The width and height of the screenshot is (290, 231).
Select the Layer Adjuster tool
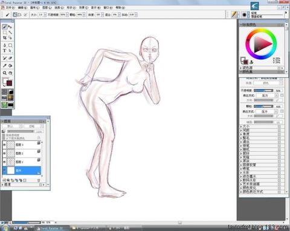(x=10, y=27)
